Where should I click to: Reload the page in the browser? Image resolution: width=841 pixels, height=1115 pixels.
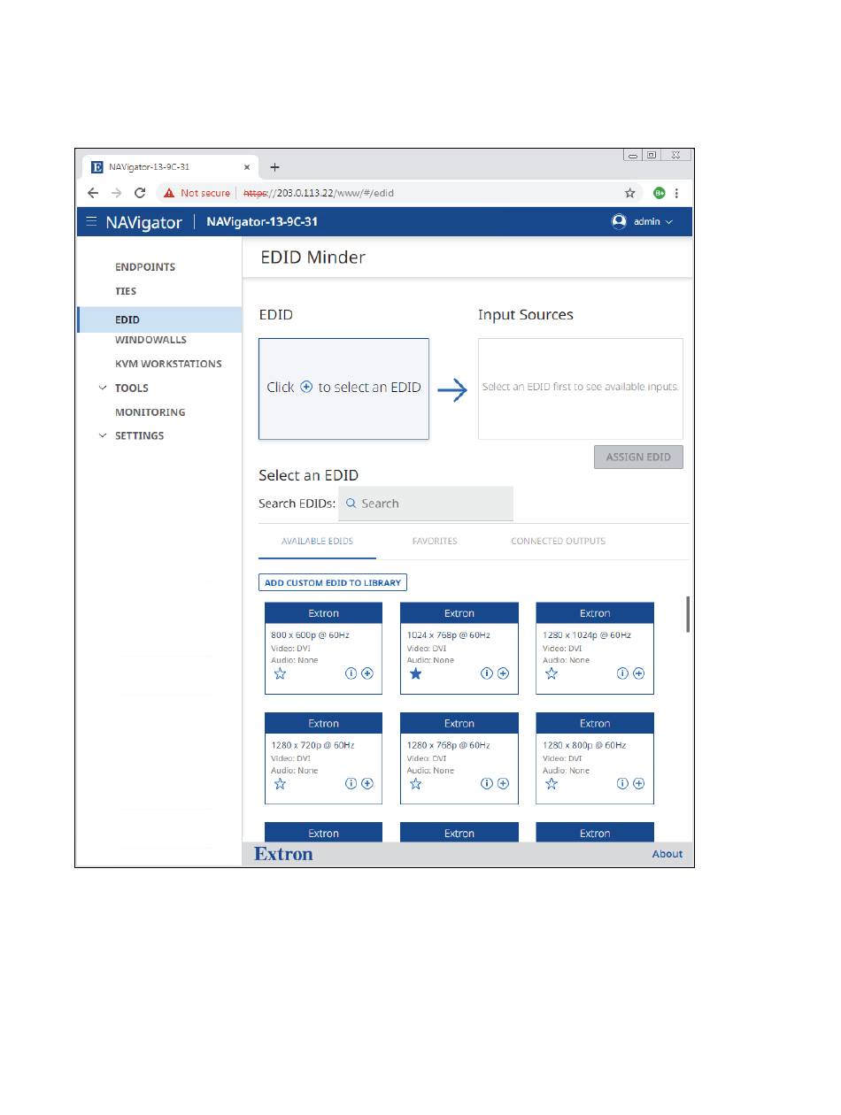coord(140,193)
